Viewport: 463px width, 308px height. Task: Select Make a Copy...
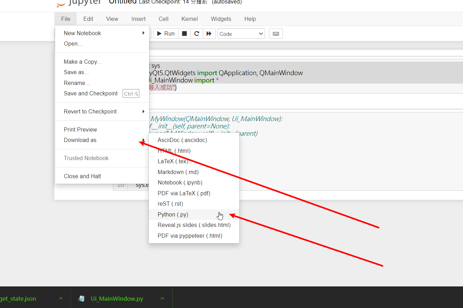[102, 62]
